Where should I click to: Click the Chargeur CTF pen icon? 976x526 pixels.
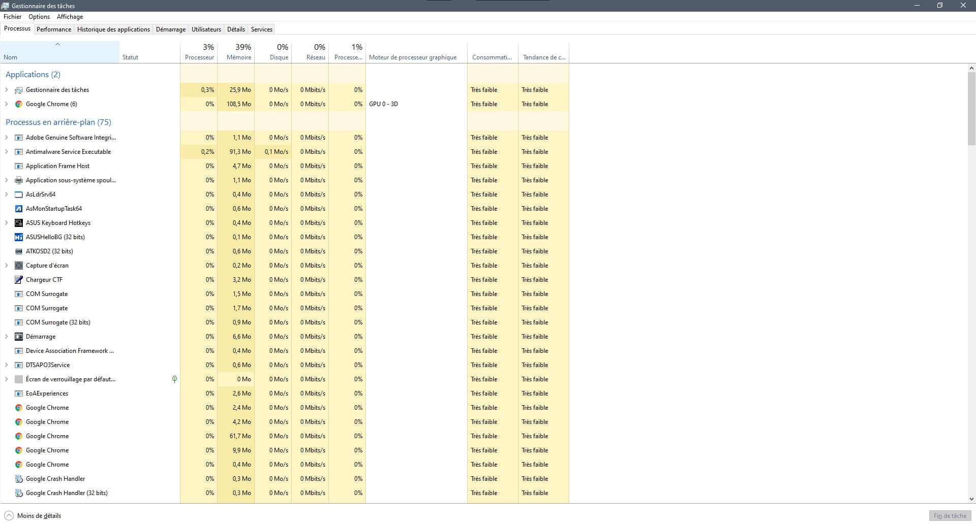point(19,280)
